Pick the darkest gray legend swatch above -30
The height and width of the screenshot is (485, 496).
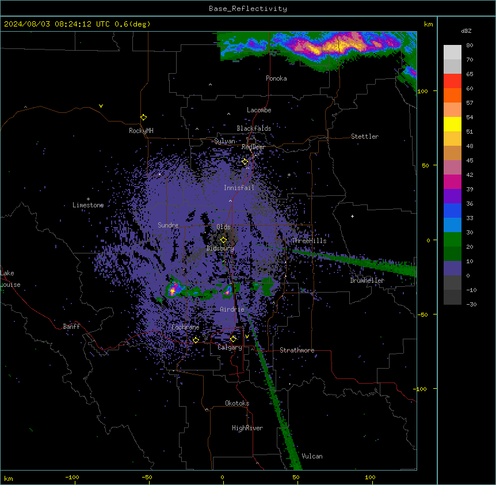[x=452, y=297]
